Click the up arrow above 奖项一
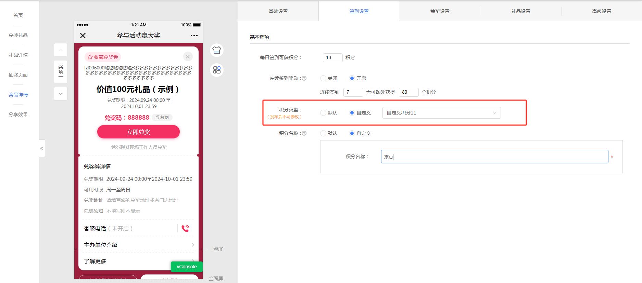Image resolution: width=642 pixels, height=283 pixels. 61,50
